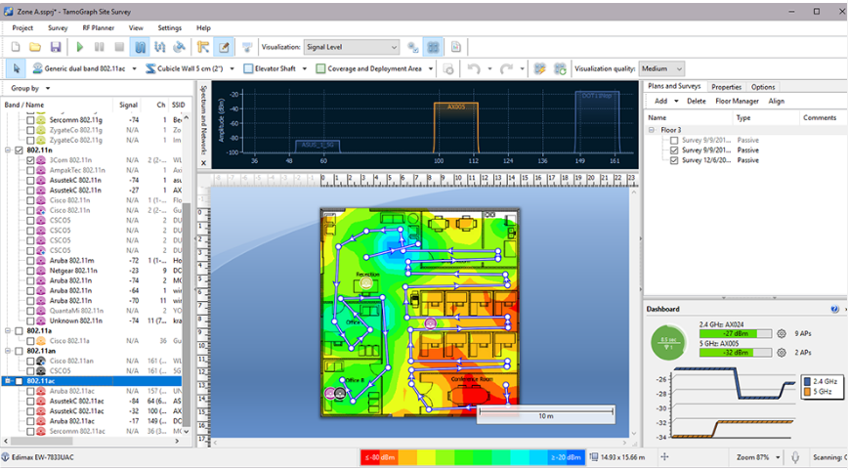
Task: Open the Coverage and Deployment Area dropdown arrow
Action: [x=431, y=68]
